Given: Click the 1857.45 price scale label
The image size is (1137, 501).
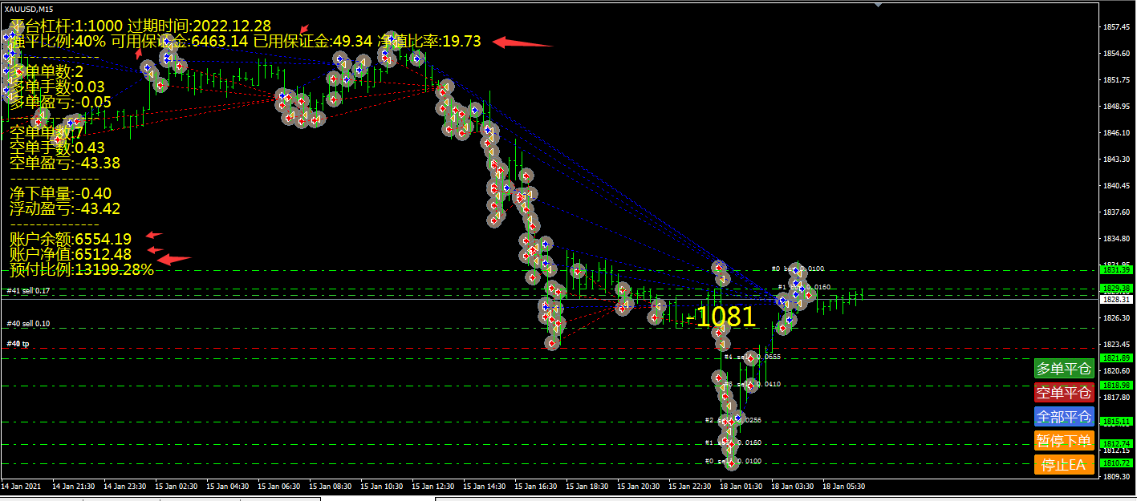Looking at the screenshot, I should pos(1115,27).
